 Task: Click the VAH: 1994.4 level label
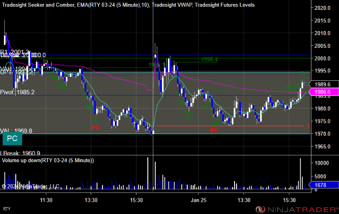click(x=16, y=69)
